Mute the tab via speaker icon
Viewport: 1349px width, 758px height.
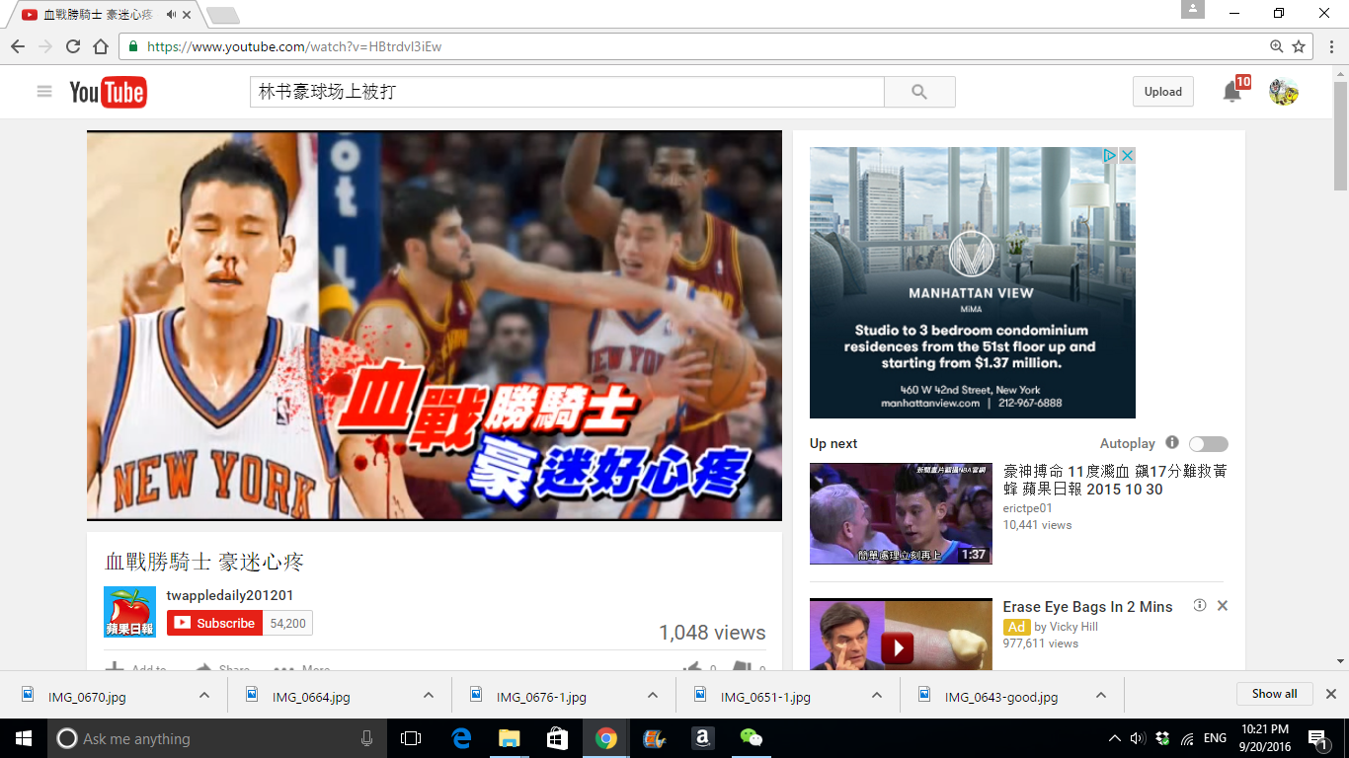pos(172,15)
